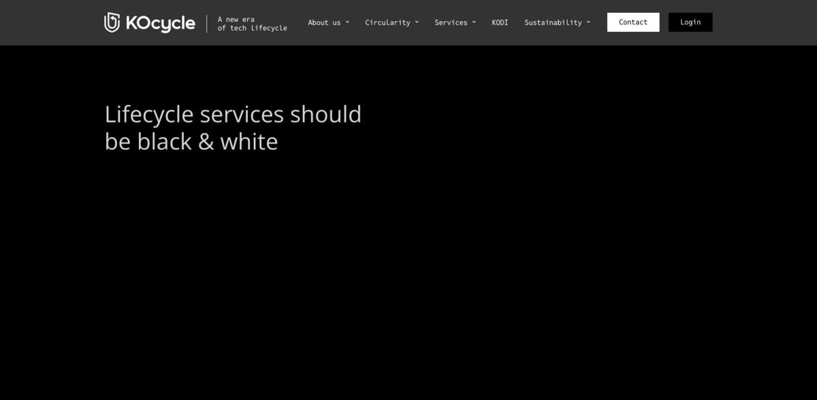Click the empty header space right of Login
Viewport: 817px width, 400px height.
coord(763,22)
